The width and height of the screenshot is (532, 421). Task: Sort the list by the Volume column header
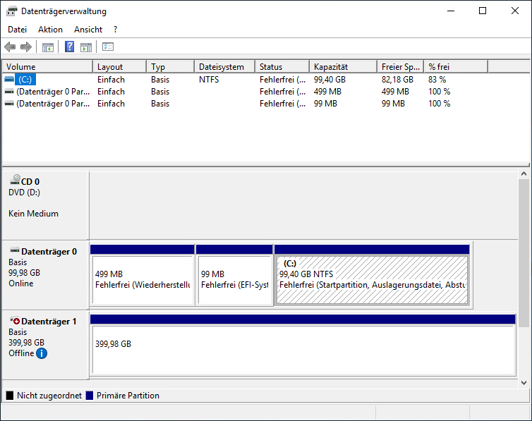click(47, 67)
